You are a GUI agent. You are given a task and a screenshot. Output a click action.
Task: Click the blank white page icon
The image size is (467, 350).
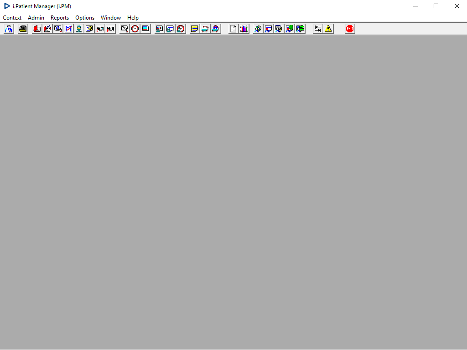pos(233,29)
